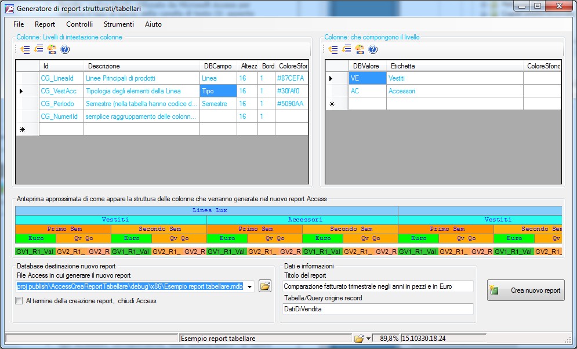Click the Crea nuovo report button

(526, 290)
